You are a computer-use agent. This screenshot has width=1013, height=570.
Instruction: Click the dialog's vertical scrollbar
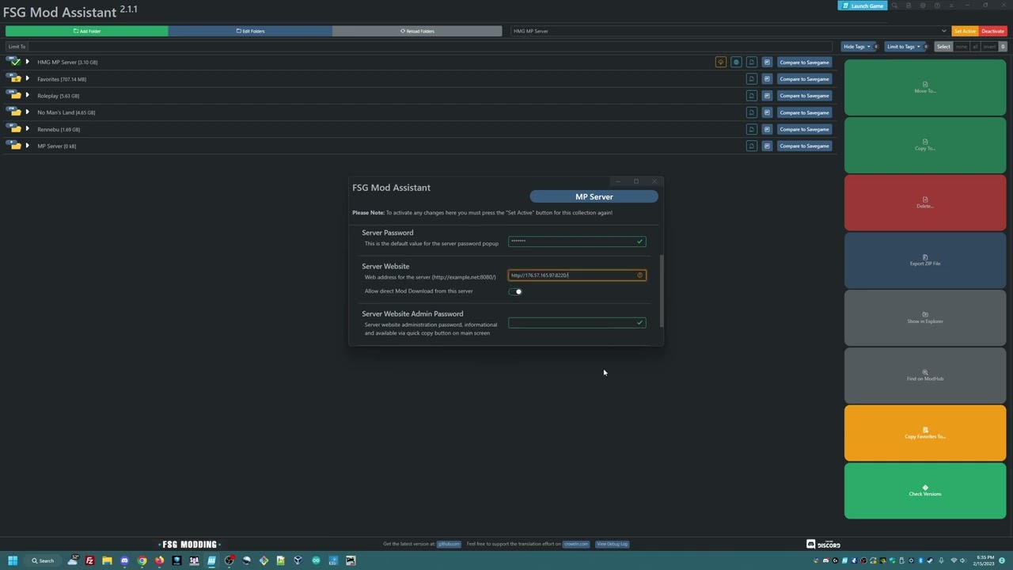tap(661, 290)
